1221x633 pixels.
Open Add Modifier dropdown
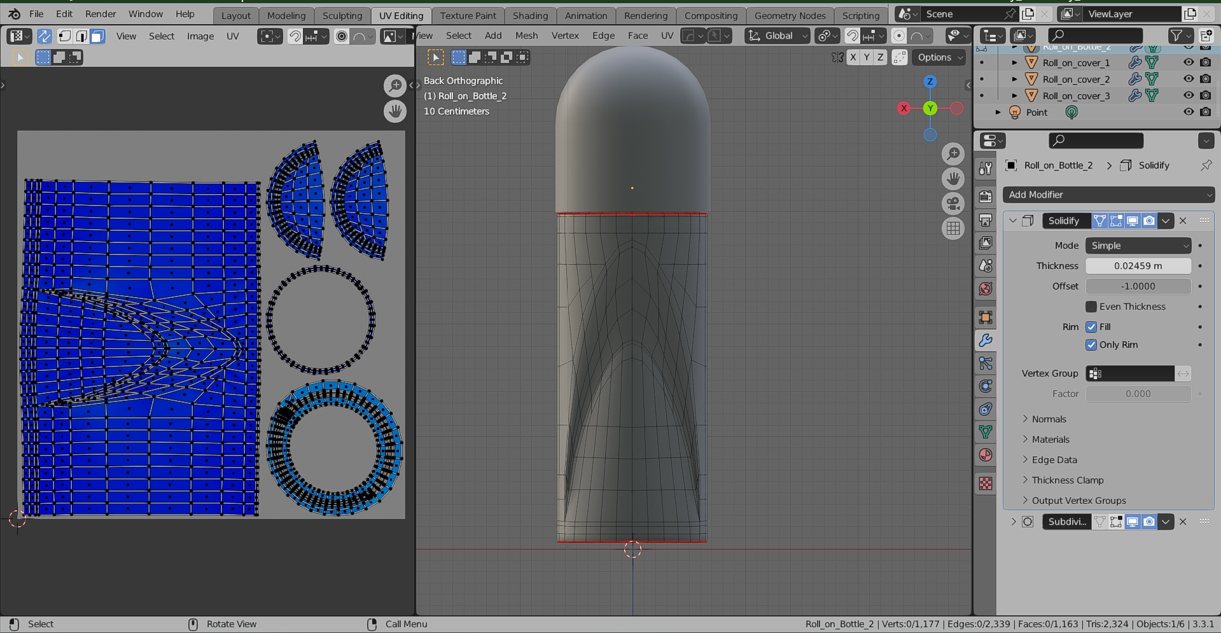pos(1109,195)
